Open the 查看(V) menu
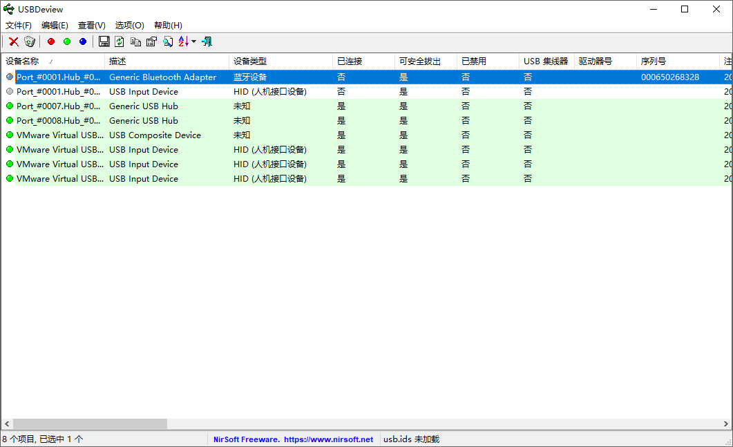 pos(92,26)
